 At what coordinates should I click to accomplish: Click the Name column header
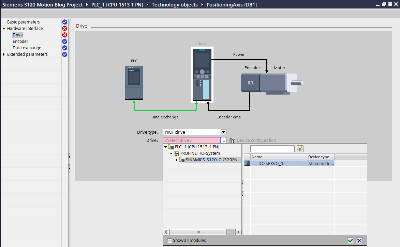(279, 157)
